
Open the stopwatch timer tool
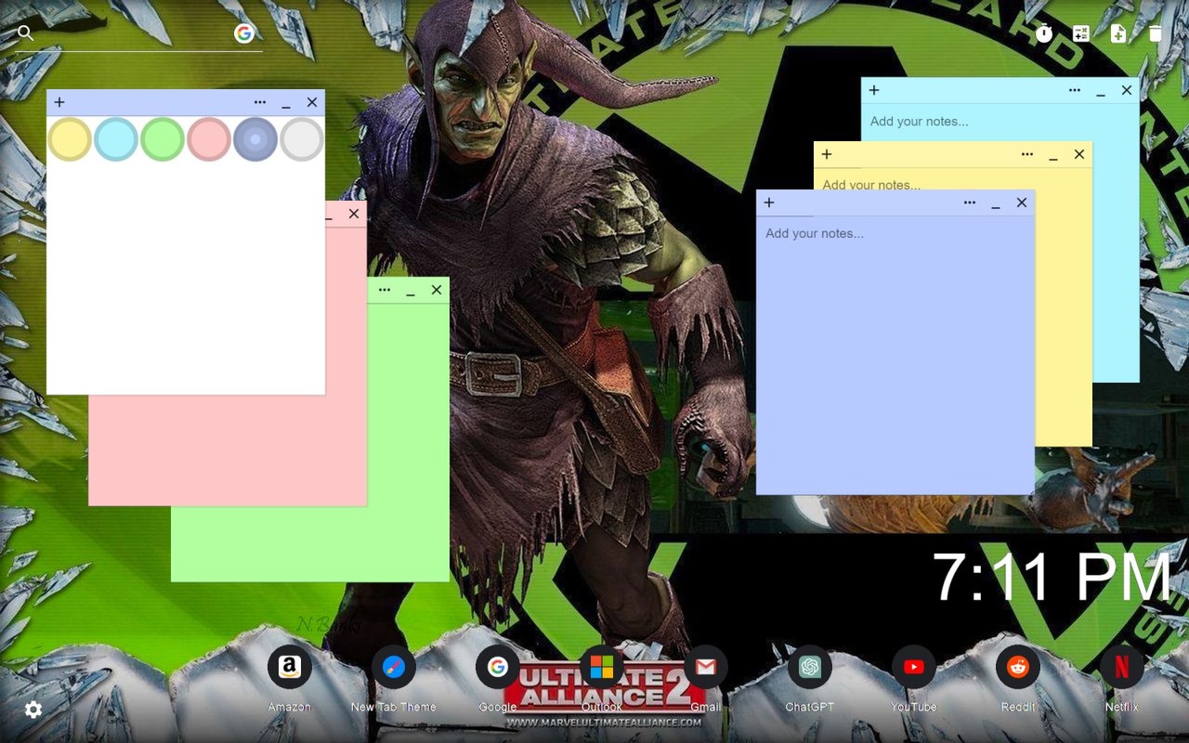tap(1044, 33)
